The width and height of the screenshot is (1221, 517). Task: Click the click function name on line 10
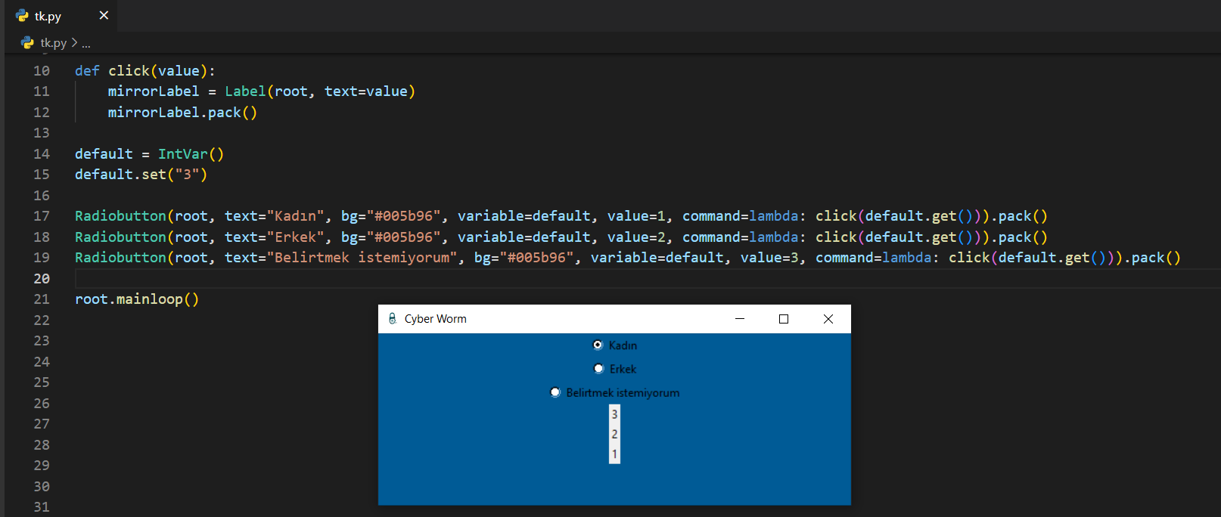tap(129, 71)
